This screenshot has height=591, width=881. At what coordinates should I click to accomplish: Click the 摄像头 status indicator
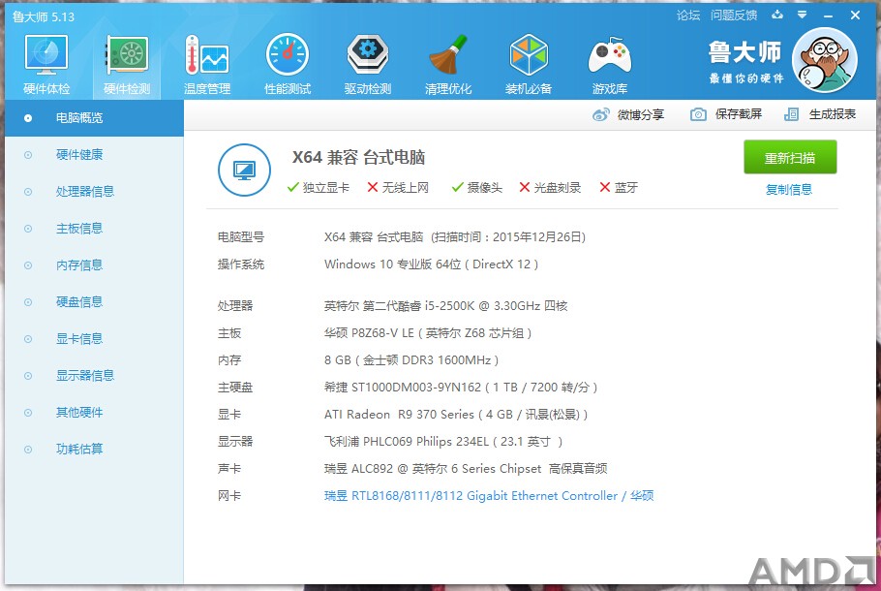tap(477, 187)
